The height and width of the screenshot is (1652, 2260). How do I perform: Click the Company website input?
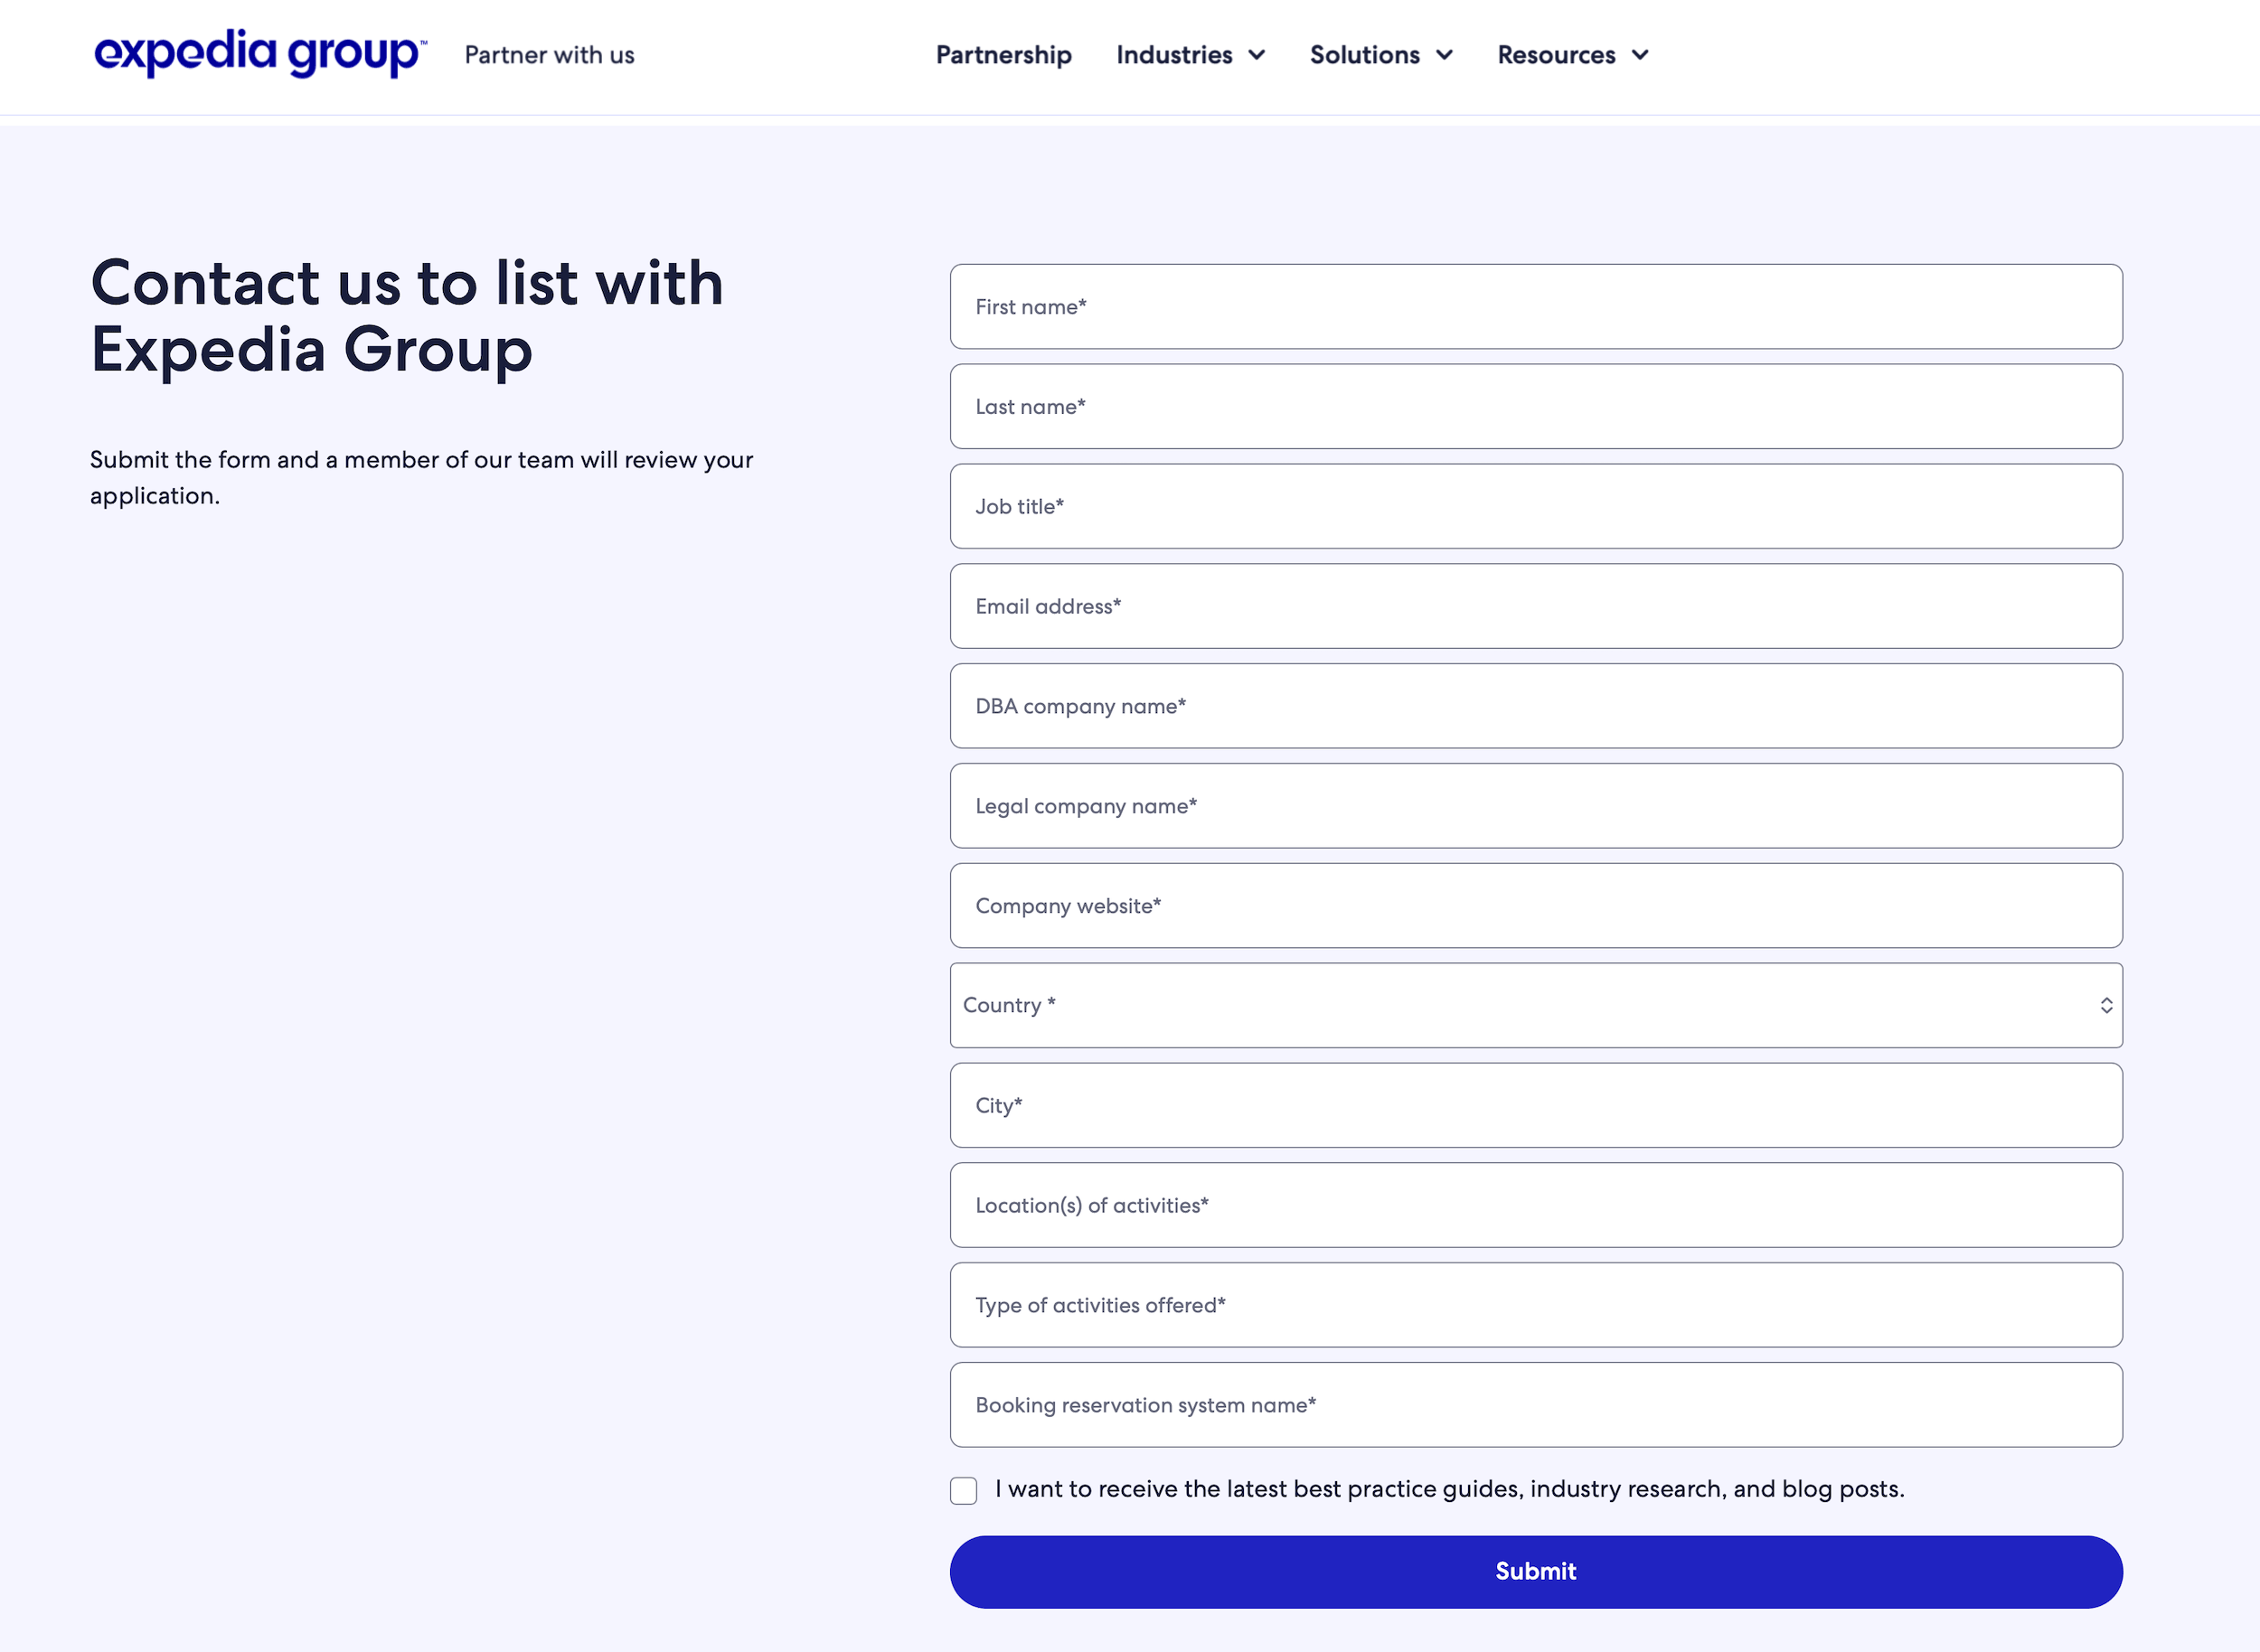[1535, 906]
